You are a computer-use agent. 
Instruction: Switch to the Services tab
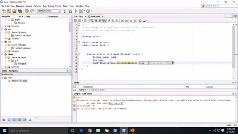coord(54,16)
